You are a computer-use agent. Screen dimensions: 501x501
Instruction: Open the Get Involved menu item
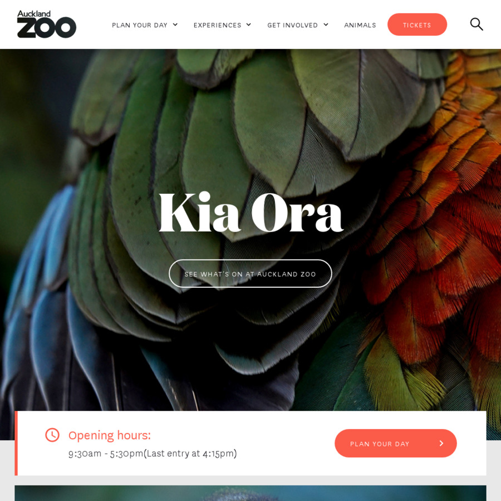coord(292,25)
